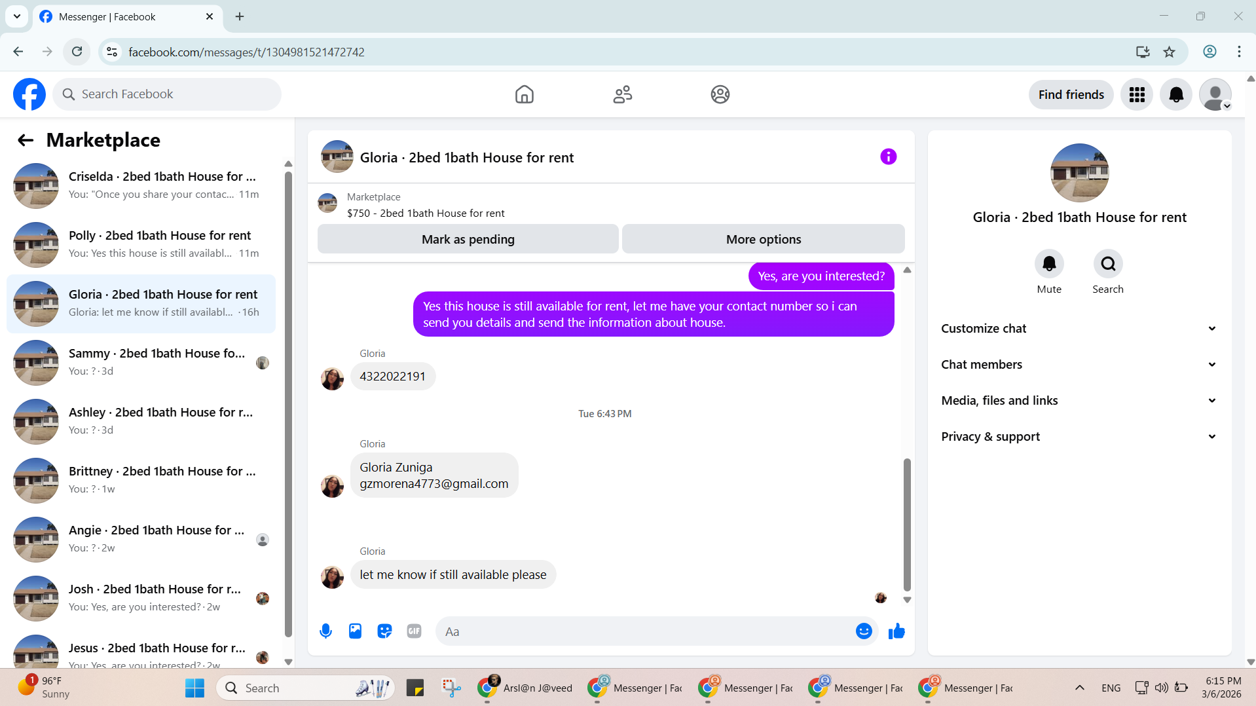Open the tab search dropdown arrow

pos(17,16)
